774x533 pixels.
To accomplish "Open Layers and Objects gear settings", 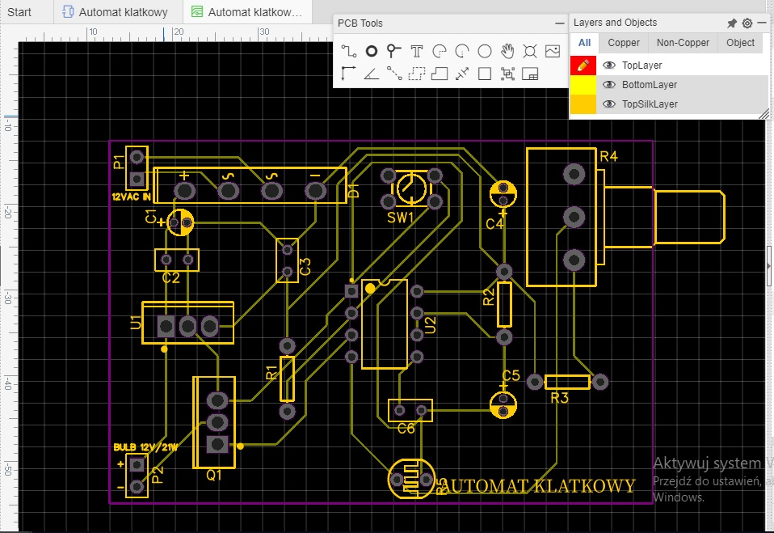I will pyautogui.click(x=747, y=23).
